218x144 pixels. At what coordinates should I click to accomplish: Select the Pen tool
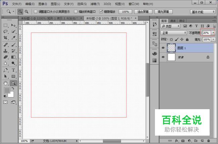point(5,70)
